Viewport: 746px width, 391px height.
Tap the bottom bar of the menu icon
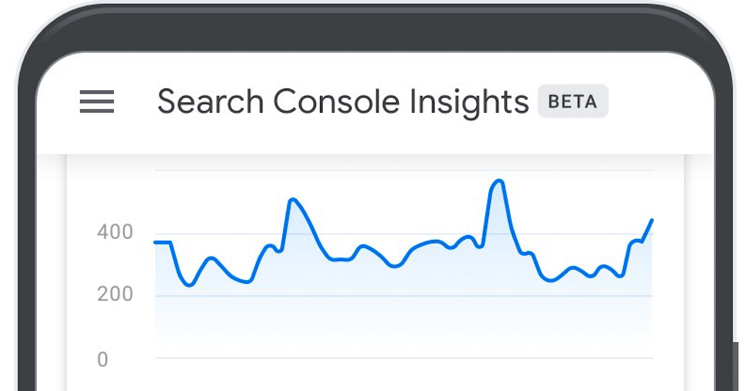97,111
